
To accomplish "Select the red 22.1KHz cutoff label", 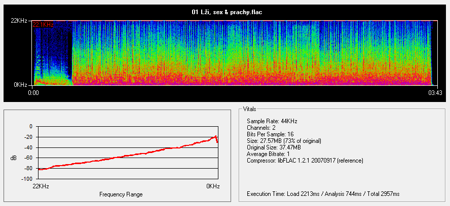I will click(43, 24).
